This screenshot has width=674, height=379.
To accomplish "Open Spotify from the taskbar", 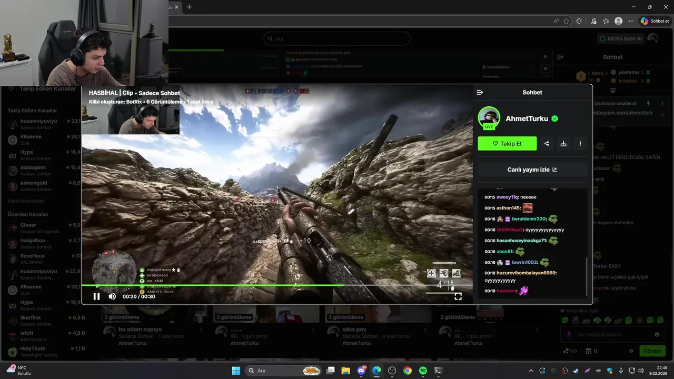I will [423, 371].
